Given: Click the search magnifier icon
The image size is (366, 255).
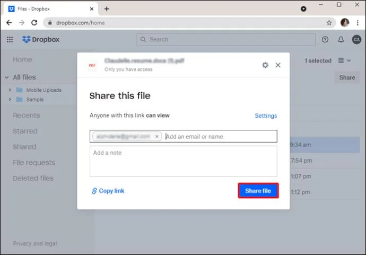Looking at the screenshot, I should (x=143, y=39).
